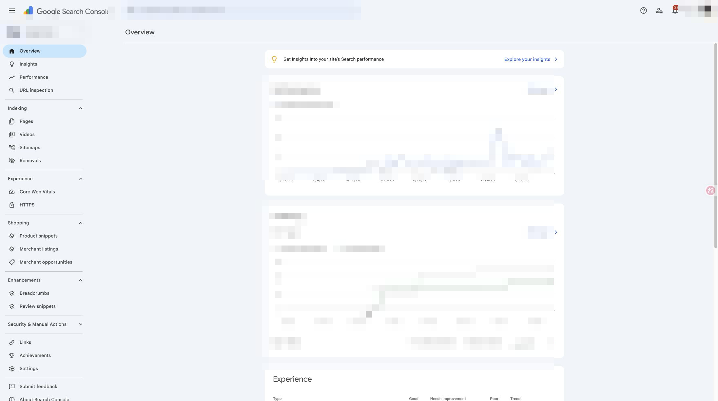Screen dimensions: 718x401
Task: Open the notifications bell
Action: [x=675, y=11]
